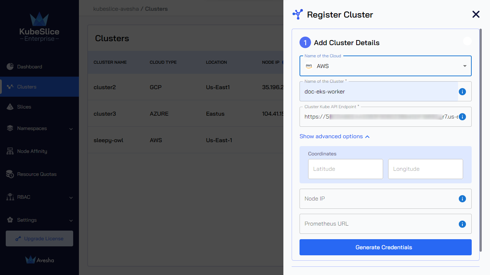Click the Longitude input field

click(x=425, y=169)
